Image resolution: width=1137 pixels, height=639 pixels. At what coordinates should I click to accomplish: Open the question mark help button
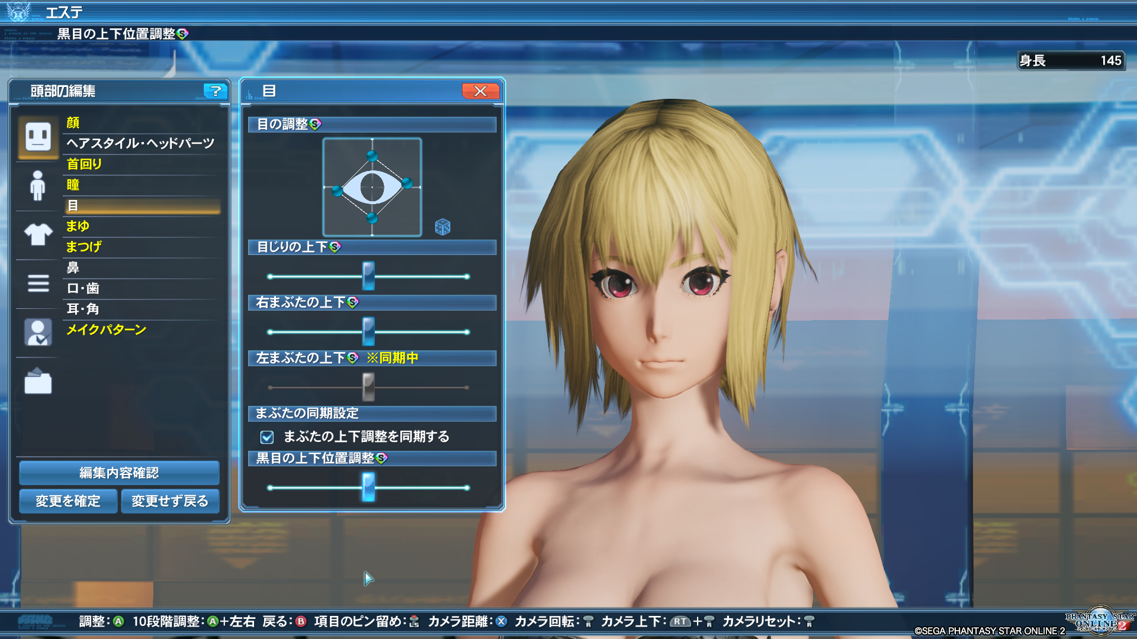coord(216,91)
